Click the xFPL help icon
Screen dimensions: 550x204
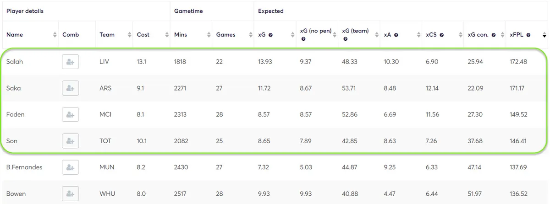[528, 35]
